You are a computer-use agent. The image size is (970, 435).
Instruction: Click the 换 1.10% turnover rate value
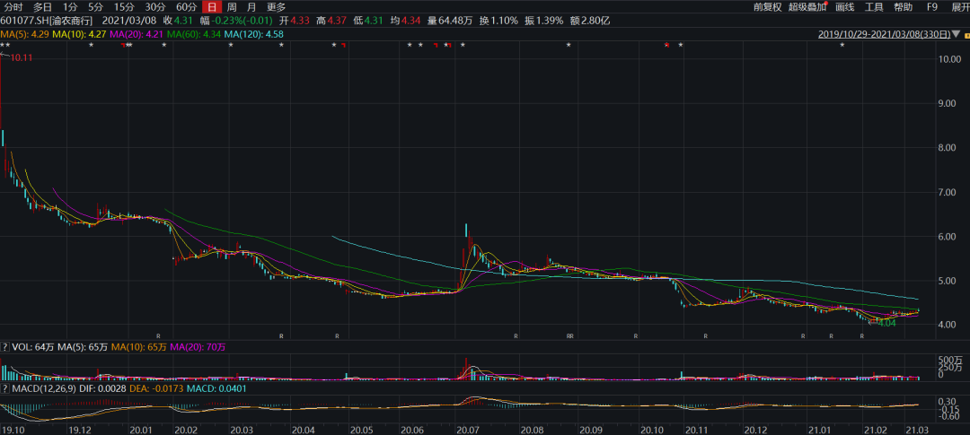coord(499,21)
